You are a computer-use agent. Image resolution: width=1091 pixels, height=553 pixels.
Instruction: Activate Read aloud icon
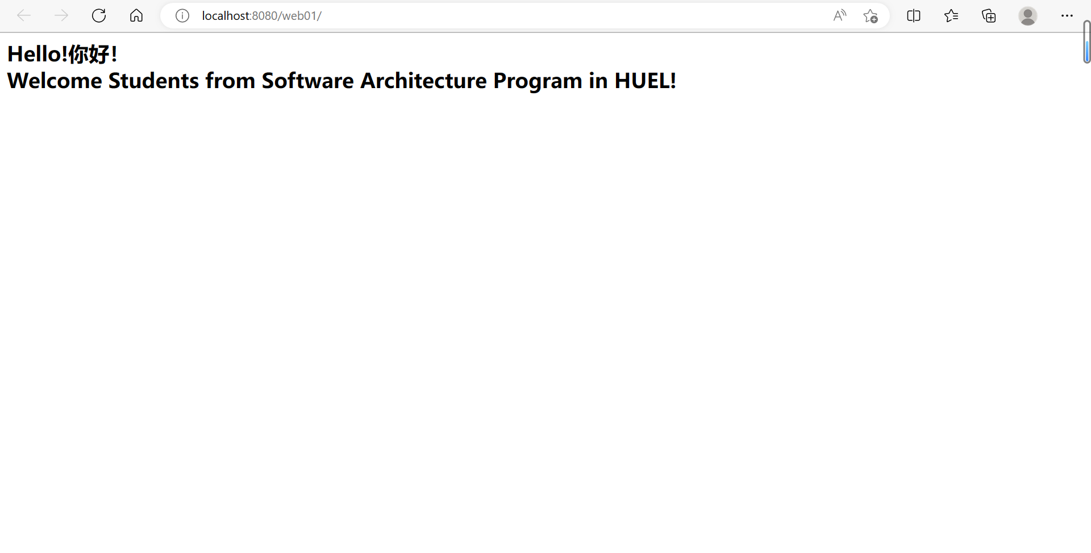point(839,16)
